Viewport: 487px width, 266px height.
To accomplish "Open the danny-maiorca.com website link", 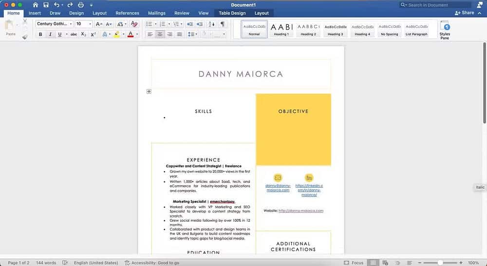I will tap(300, 211).
